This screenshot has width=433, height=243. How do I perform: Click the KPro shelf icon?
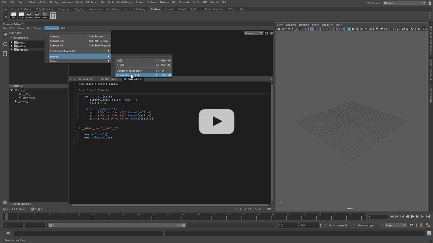coord(37,15)
